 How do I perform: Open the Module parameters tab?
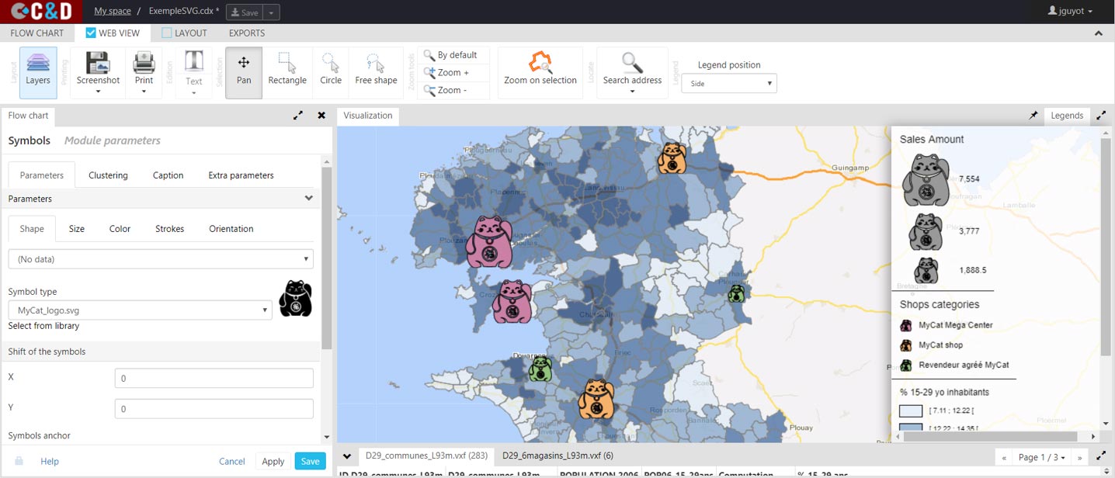113,140
